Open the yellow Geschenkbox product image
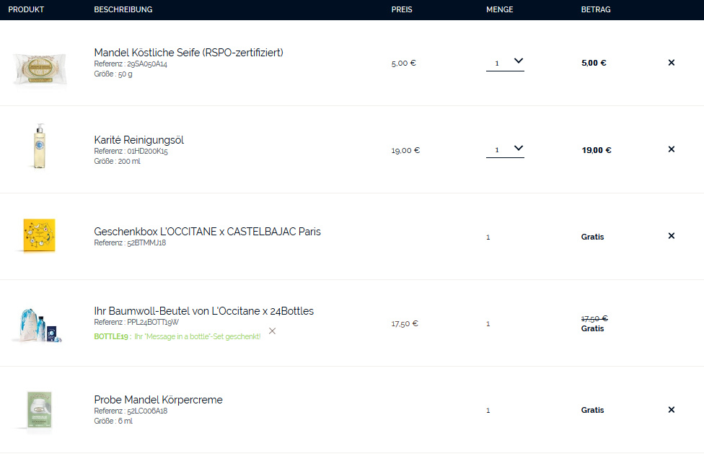Viewport: 704px width, 472px height. pos(39,235)
